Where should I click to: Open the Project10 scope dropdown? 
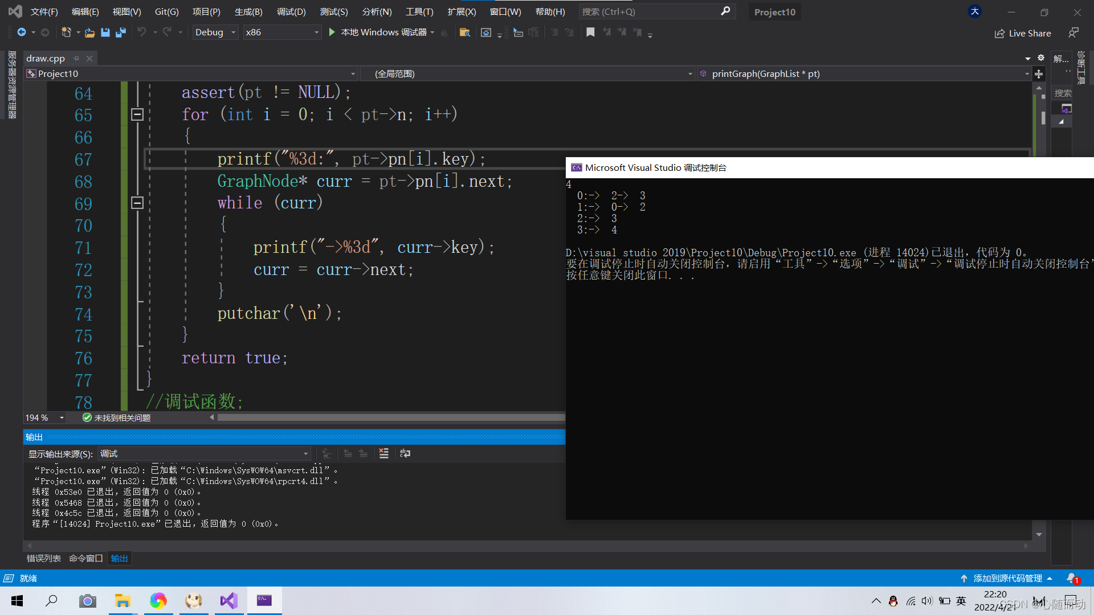pyautogui.click(x=191, y=74)
